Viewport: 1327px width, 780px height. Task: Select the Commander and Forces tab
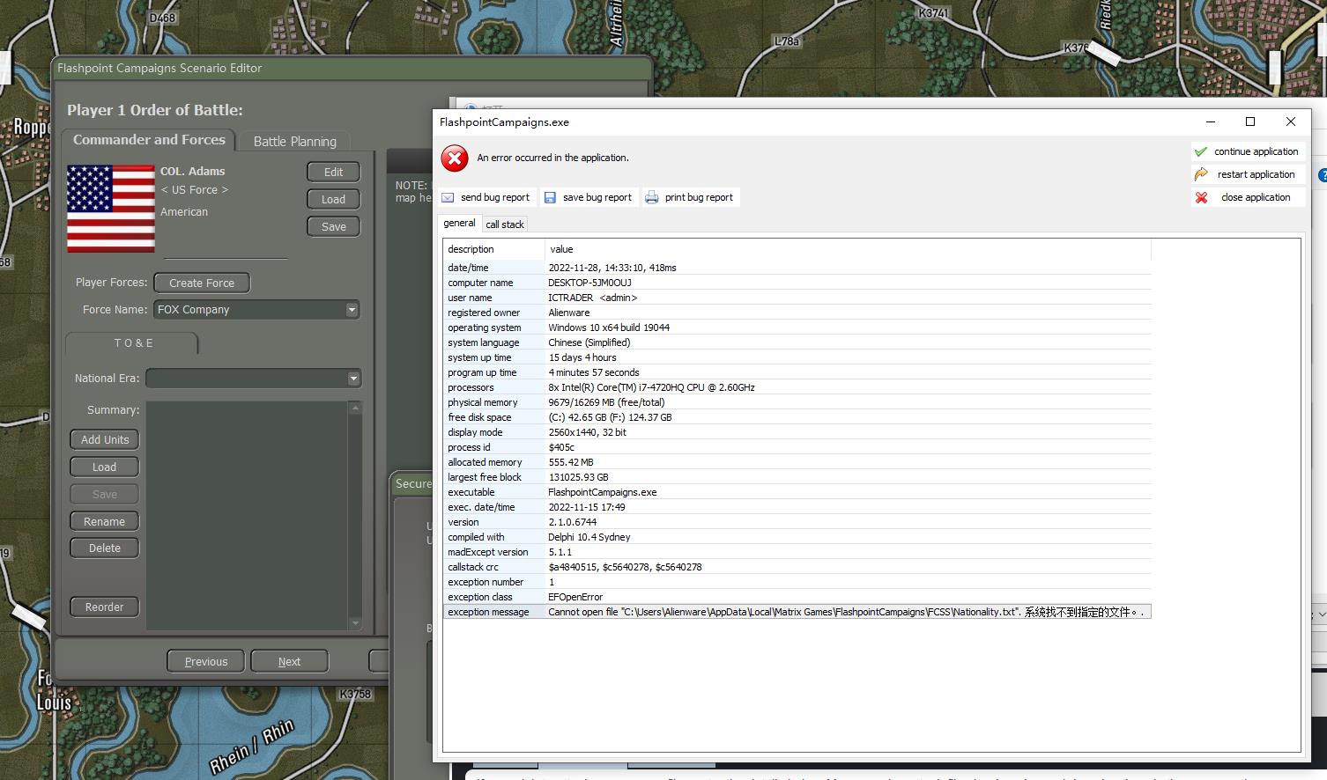pyautogui.click(x=149, y=140)
